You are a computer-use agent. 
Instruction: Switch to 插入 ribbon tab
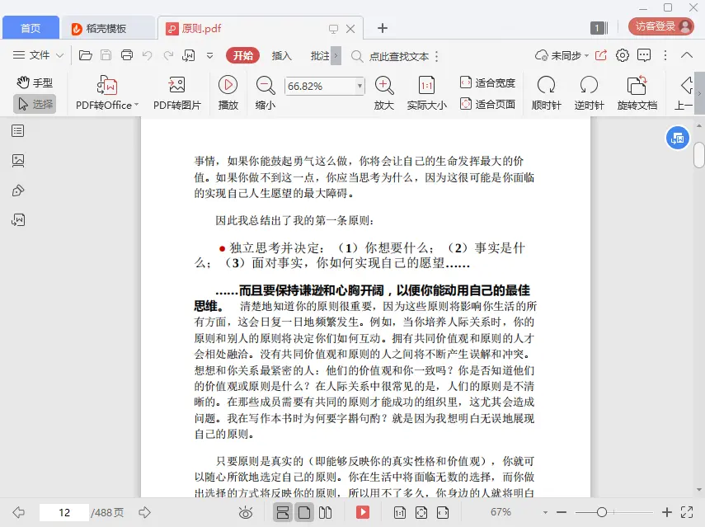click(x=281, y=56)
